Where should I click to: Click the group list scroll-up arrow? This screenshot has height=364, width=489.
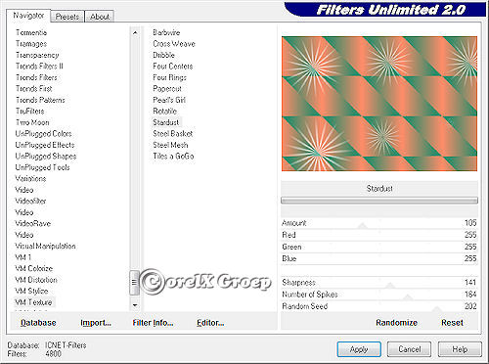coord(135,32)
